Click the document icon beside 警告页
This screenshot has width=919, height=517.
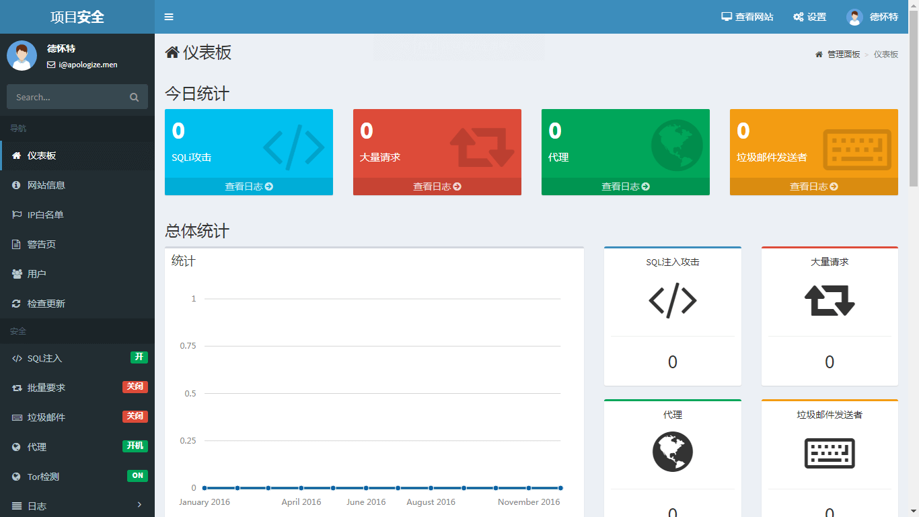pos(16,244)
